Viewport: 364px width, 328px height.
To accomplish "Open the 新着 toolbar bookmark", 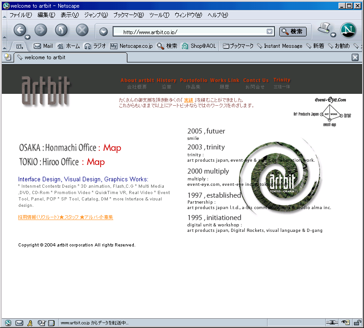I will tap(315, 46).
